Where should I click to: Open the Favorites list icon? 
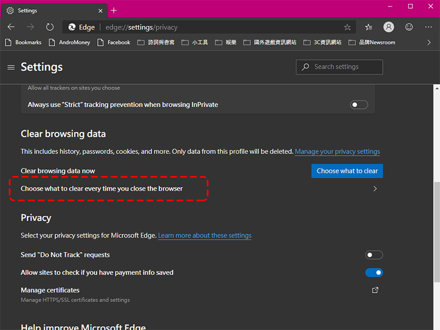coord(369,27)
